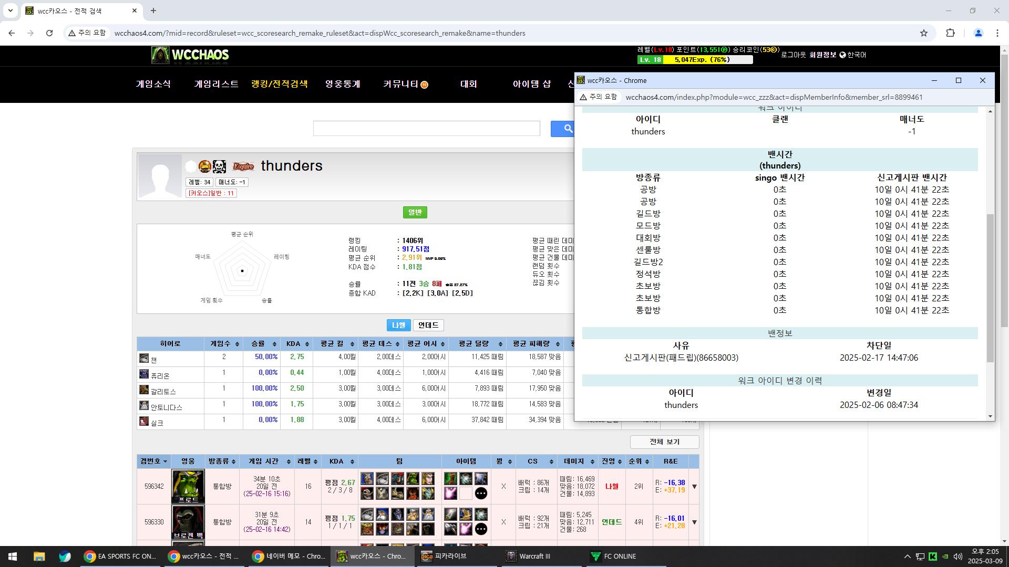Image resolution: width=1009 pixels, height=567 pixels.
Task: Go back with the browser back arrow
Action: click(12, 33)
